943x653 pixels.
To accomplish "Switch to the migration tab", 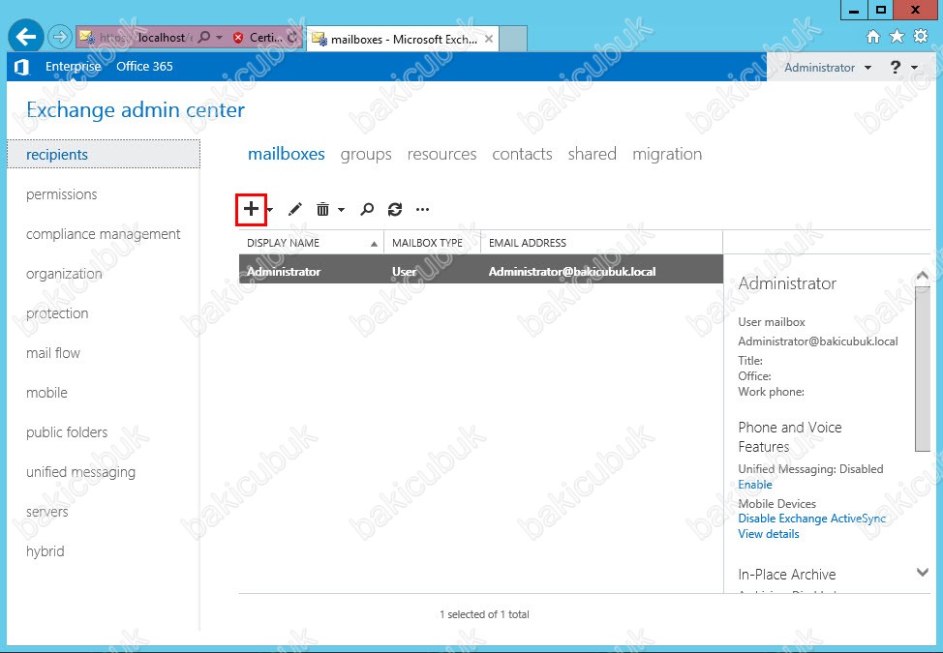I will pyautogui.click(x=667, y=154).
